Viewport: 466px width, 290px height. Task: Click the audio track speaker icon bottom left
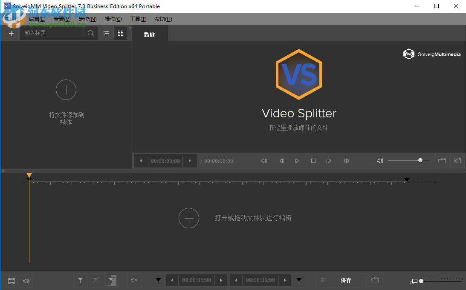click(26, 281)
